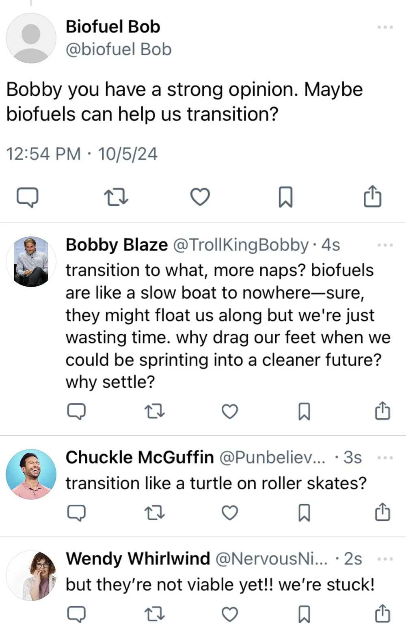Open more options on Bobby Blaze's reply
Image resolution: width=406 pixels, height=635 pixels.
pos(385,245)
